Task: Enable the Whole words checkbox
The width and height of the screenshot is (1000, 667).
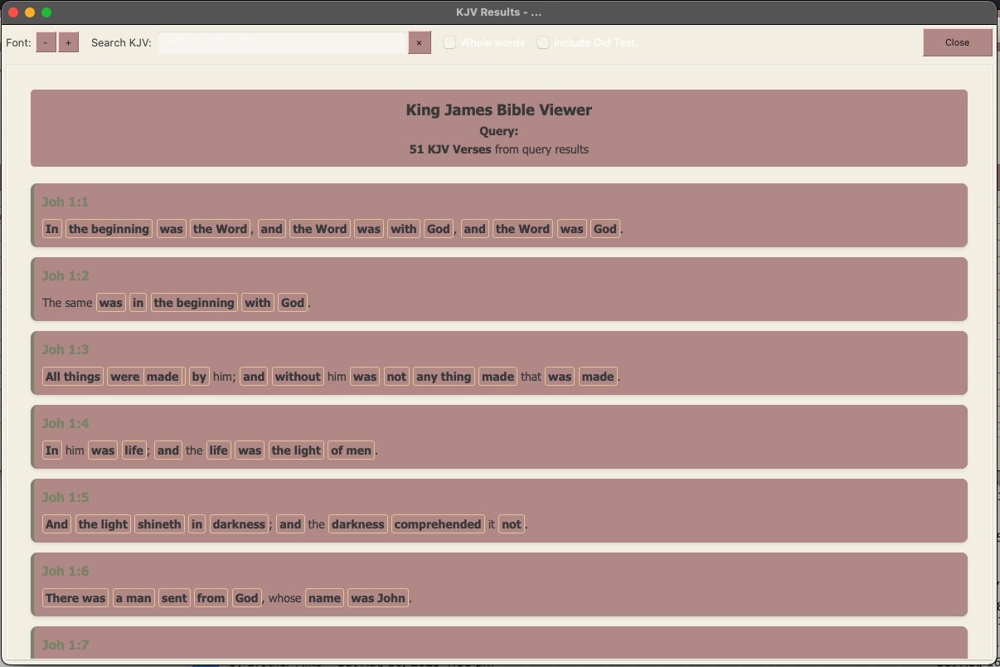Action: point(449,42)
